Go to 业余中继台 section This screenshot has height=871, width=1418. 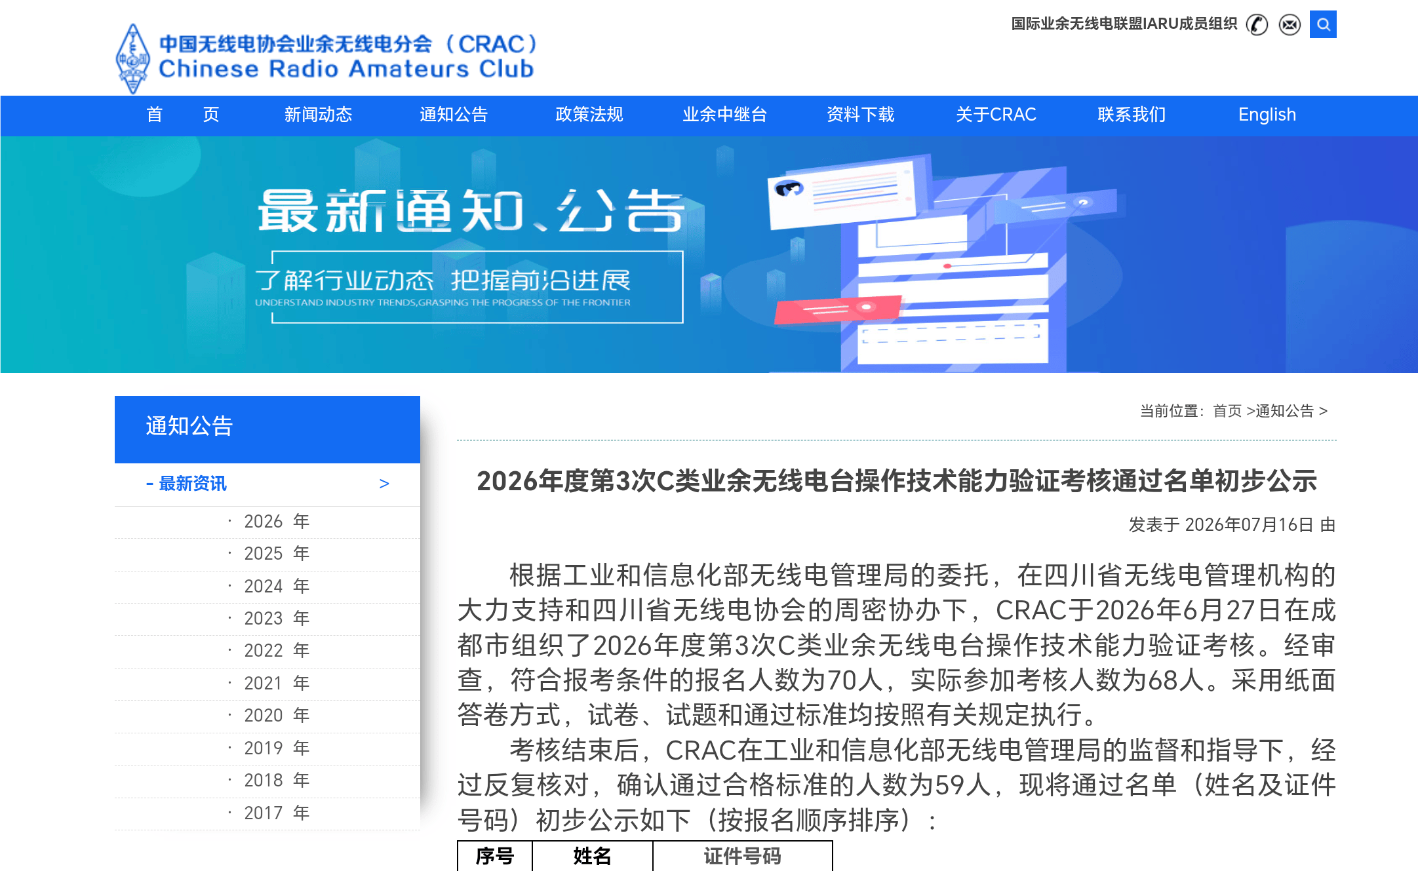[x=725, y=115]
